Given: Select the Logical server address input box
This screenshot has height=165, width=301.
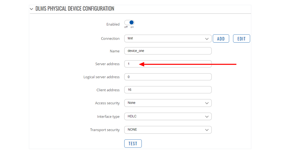Looking at the screenshot, I should (x=168, y=77).
